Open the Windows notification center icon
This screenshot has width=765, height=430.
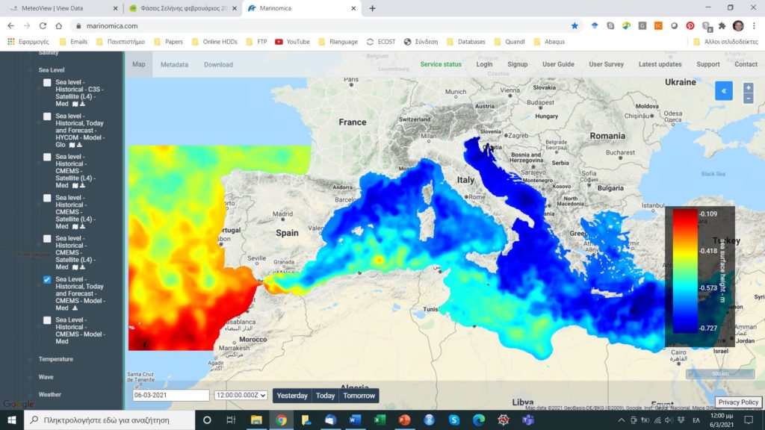tap(749, 420)
